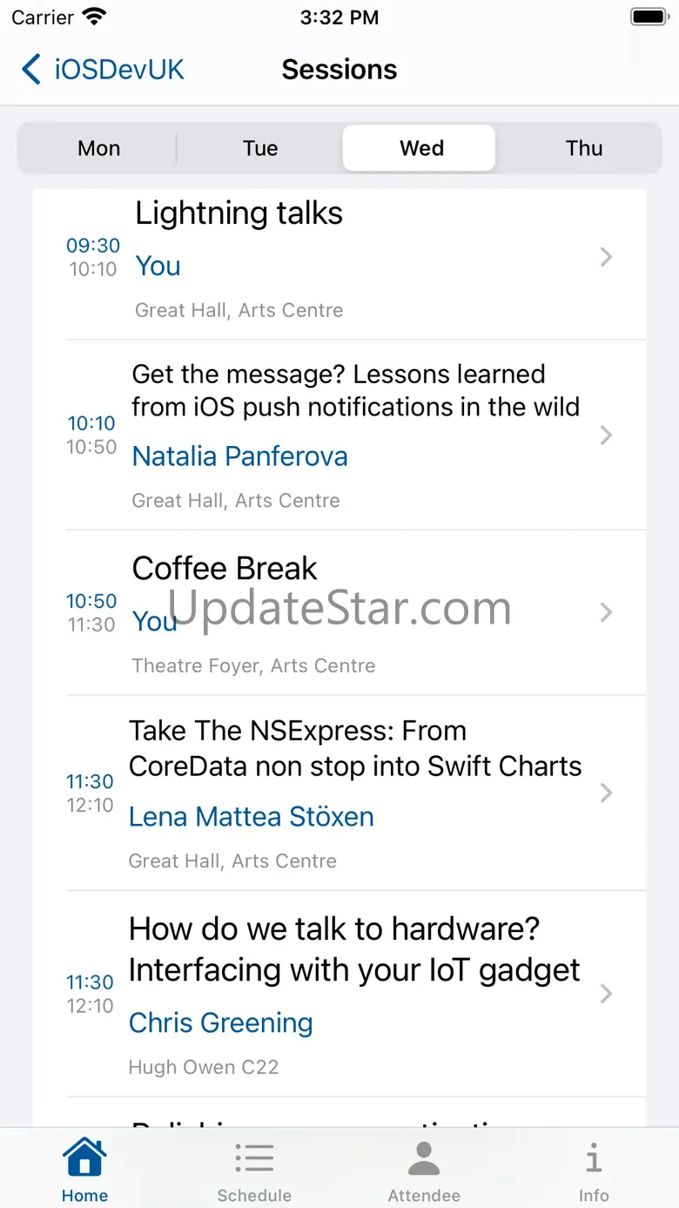Open Take The NSExpress session title
The image size is (679, 1208).
pyautogui.click(x=355, y=748)
